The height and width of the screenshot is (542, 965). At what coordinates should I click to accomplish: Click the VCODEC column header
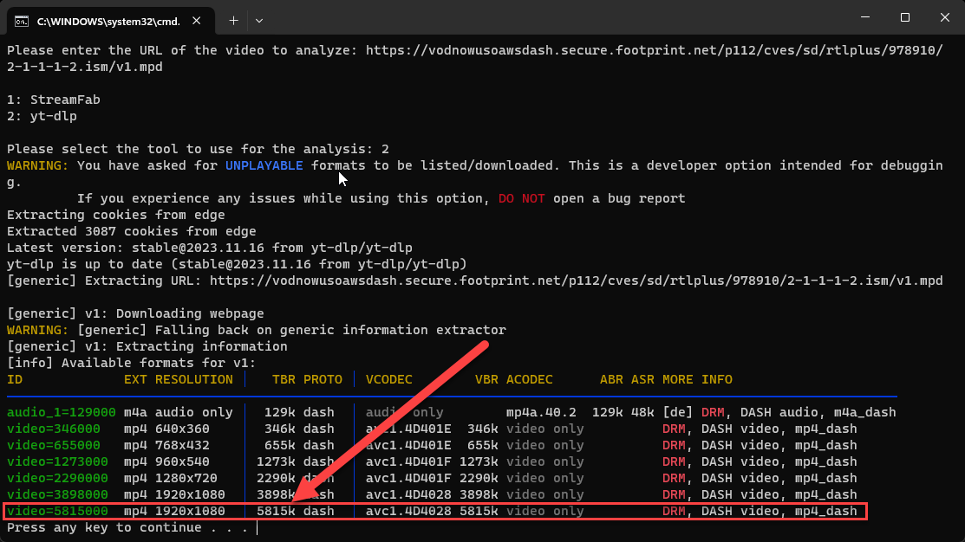coord(389,379)
